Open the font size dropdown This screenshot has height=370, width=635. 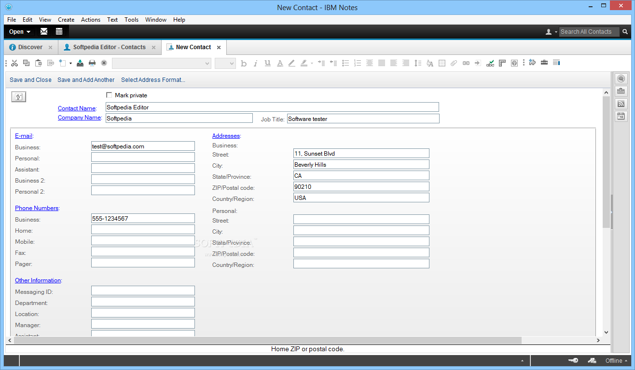click(x=225, y=63)
